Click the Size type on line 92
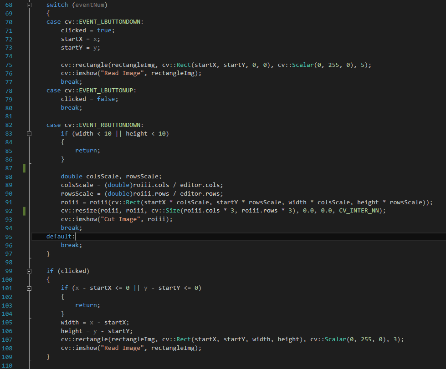Viewport: 446px width, 369px height. [x=173, y=211]
